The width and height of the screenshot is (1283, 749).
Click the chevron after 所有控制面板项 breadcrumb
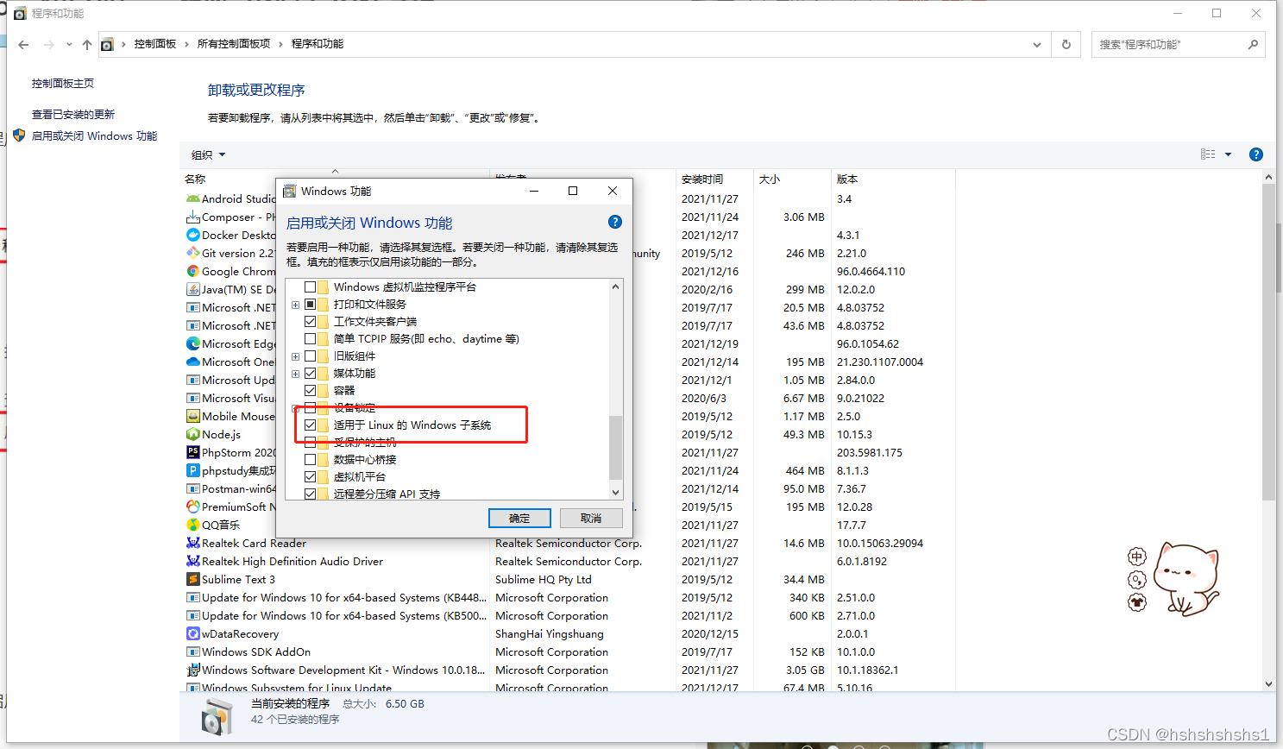280,44
